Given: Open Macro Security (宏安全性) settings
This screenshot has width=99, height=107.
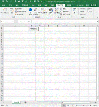Looking at the screenshot, I should (x=19, y=14).
